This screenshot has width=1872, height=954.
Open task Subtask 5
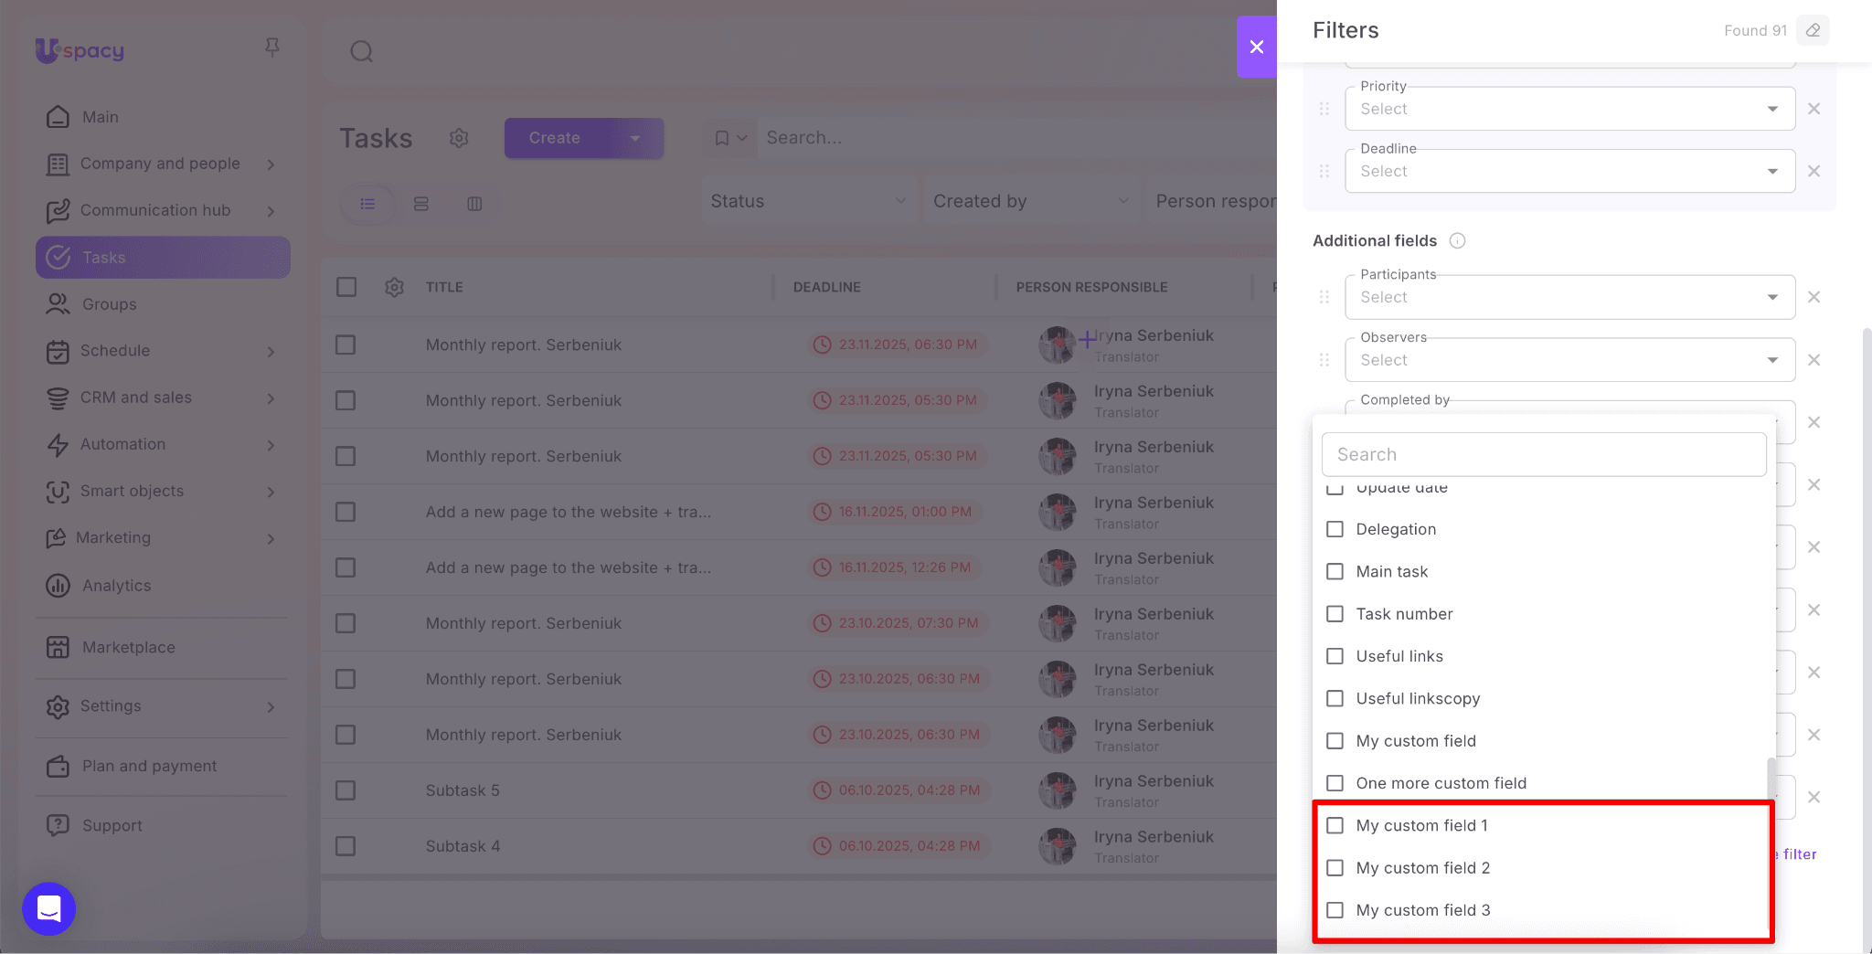[x=463, y=790]
